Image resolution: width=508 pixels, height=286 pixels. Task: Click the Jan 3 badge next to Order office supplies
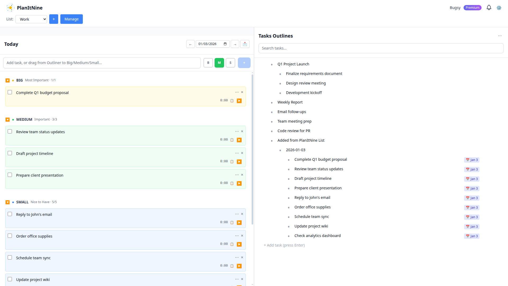(x=471, y=207)
